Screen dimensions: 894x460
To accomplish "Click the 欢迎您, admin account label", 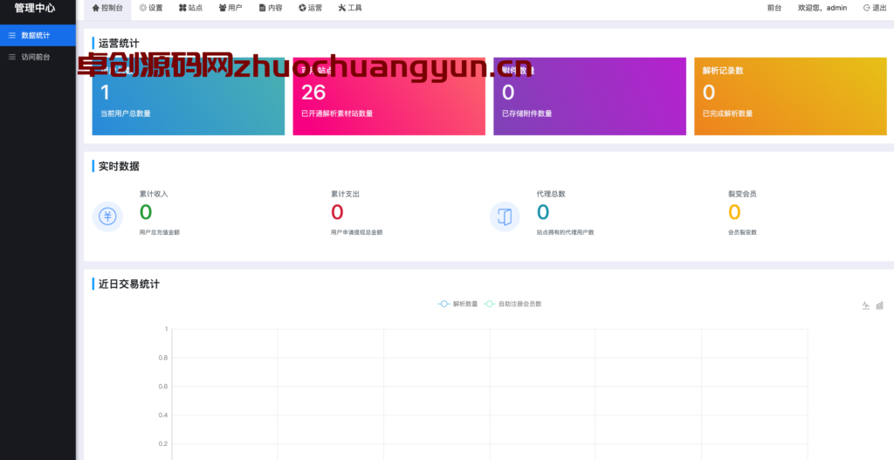I will 822,8.
